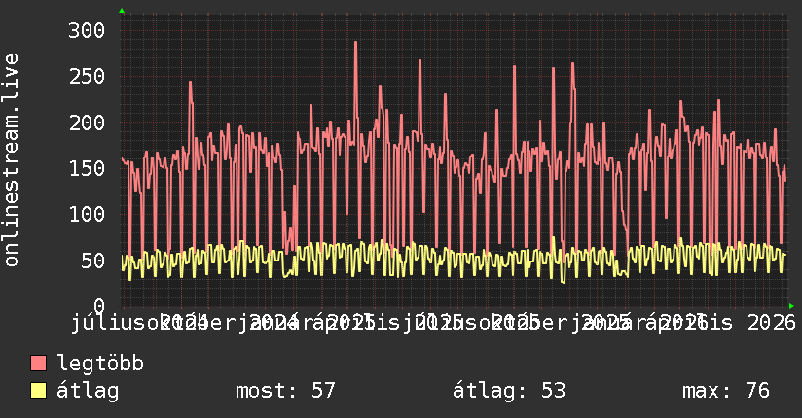Click the final 2026 x-axis label
This screenshot has height=418, width=802.
(772, 323)
